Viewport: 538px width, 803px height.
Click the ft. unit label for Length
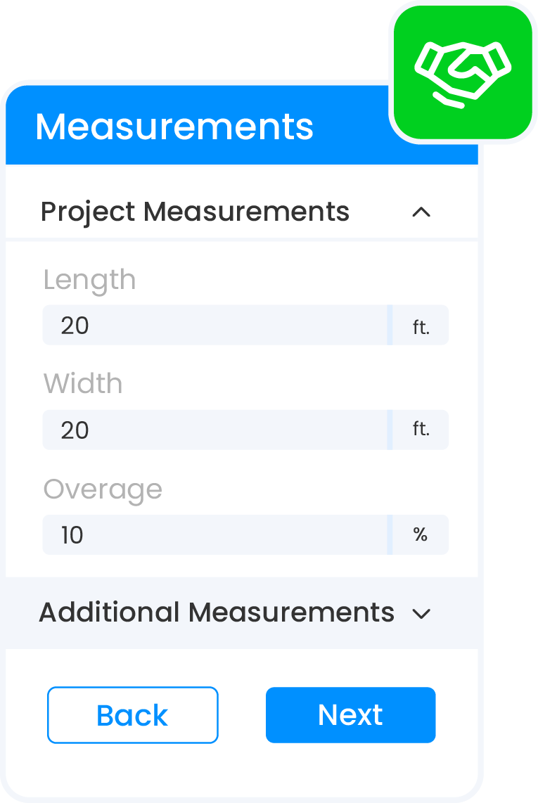tap(421, 325)
